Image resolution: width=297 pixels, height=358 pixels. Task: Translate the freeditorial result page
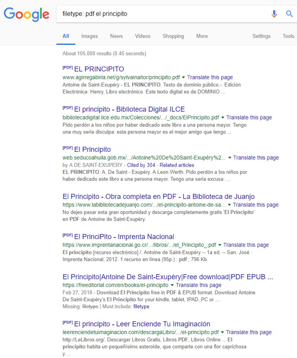199,285
